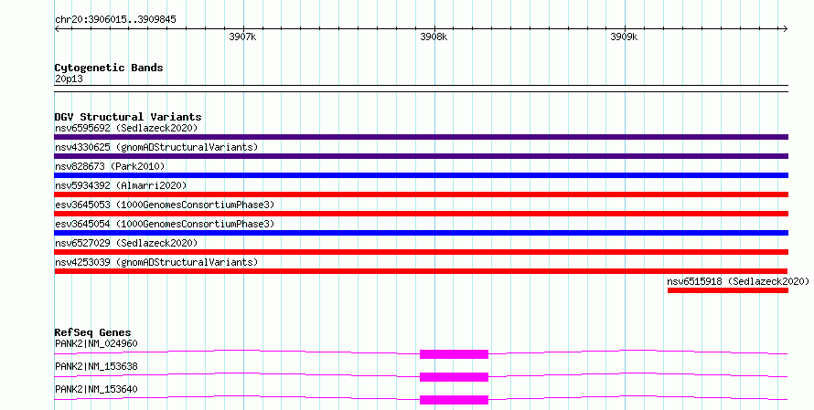Click the red bar below nsv4253039
Screen dimensions: 814x410
click(x=421, y=271)
